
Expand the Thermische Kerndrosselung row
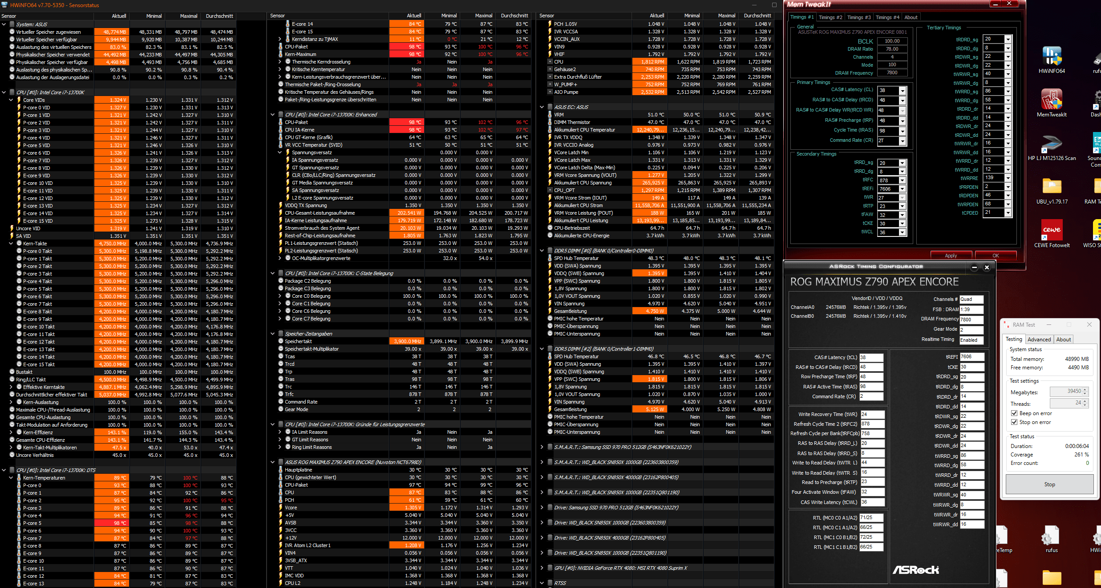point(280,62)
